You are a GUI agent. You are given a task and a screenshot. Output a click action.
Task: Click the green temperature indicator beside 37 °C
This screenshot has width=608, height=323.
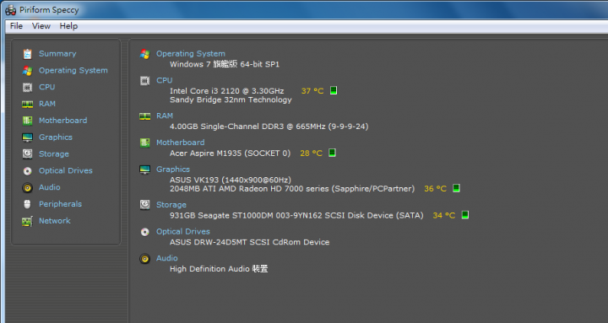tap(333, 90)
